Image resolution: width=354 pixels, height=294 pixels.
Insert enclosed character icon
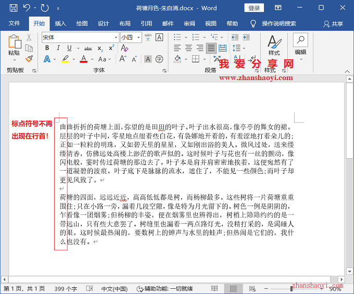[x=159, y=59]
